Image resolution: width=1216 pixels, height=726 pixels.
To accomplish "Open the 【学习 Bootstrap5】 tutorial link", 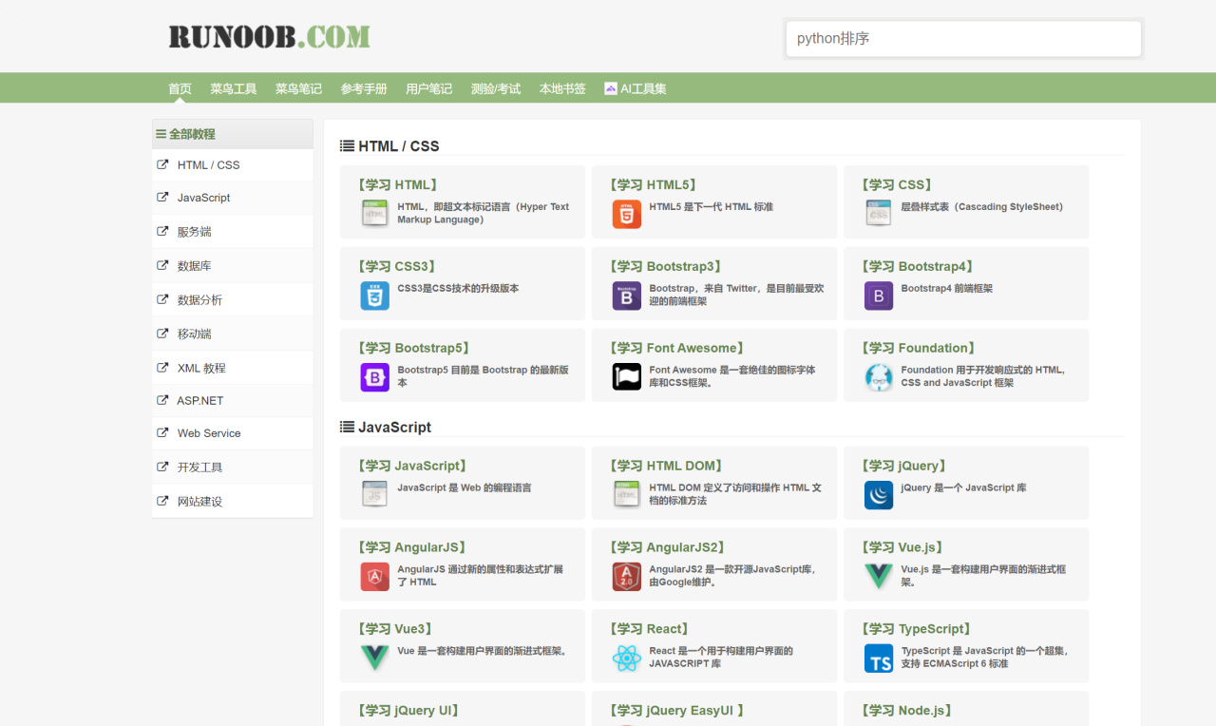I will (x=414, y=349).
